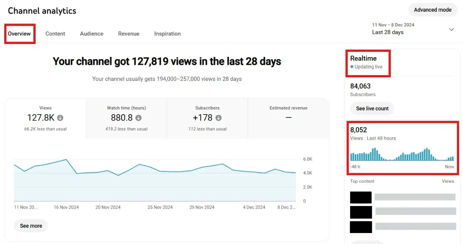The height and width of the screenshot is (244, 463).
Task: Click the See live count button
Action: click(372, 109)
